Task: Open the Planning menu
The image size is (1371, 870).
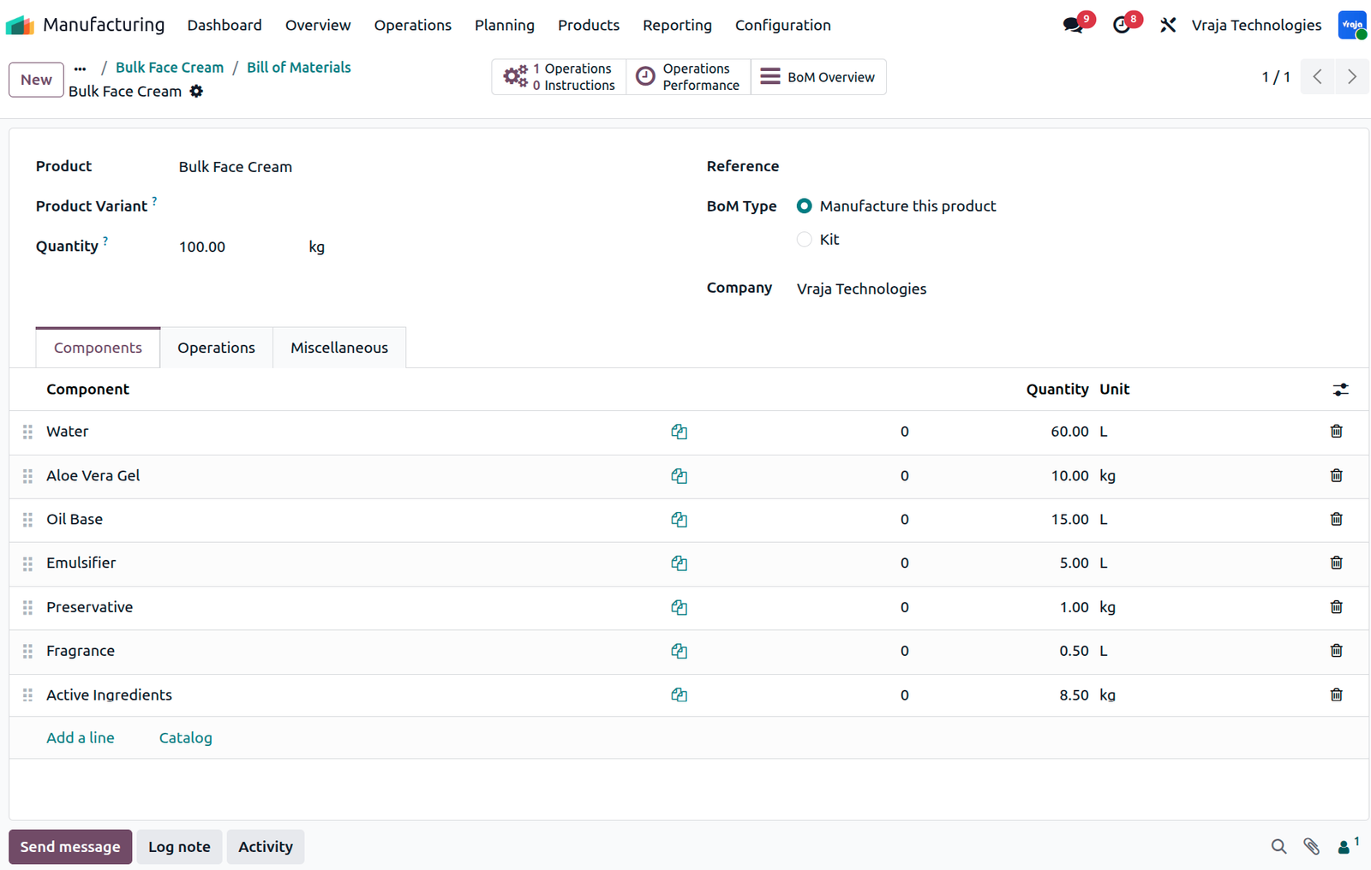Action: click(504, 25)
